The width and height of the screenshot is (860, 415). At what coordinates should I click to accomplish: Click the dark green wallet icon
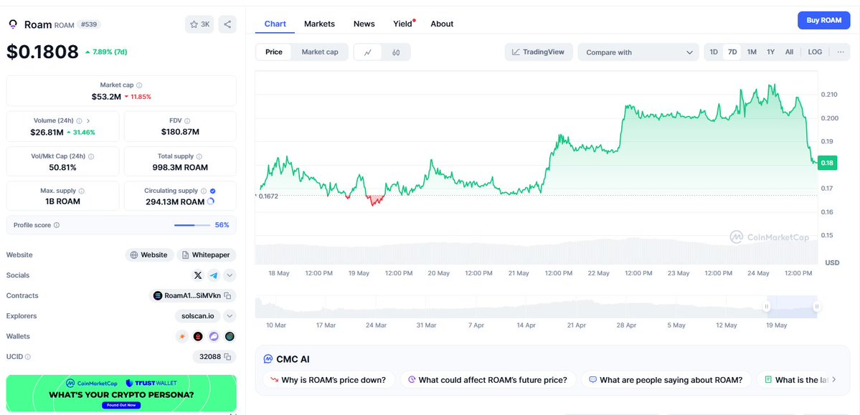point(230,336)
